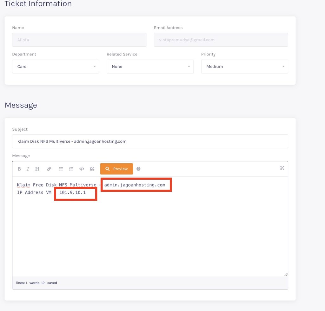Insert blockquote with quote icon

coord(92,169)
